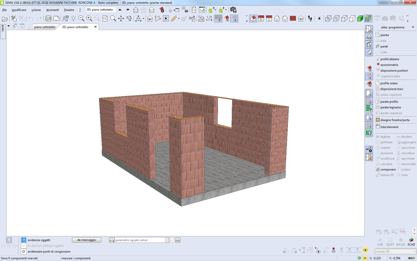Toggle the yellow eye visibility button
The height and width of the screenshot is (261, 417).
[365, 251]
